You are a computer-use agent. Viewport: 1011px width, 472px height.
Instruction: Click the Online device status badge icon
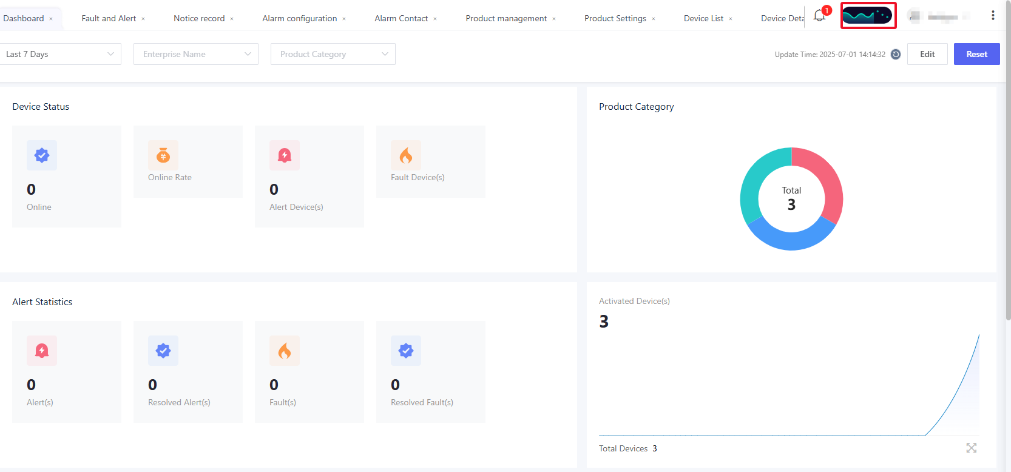(x=42, y=155)
